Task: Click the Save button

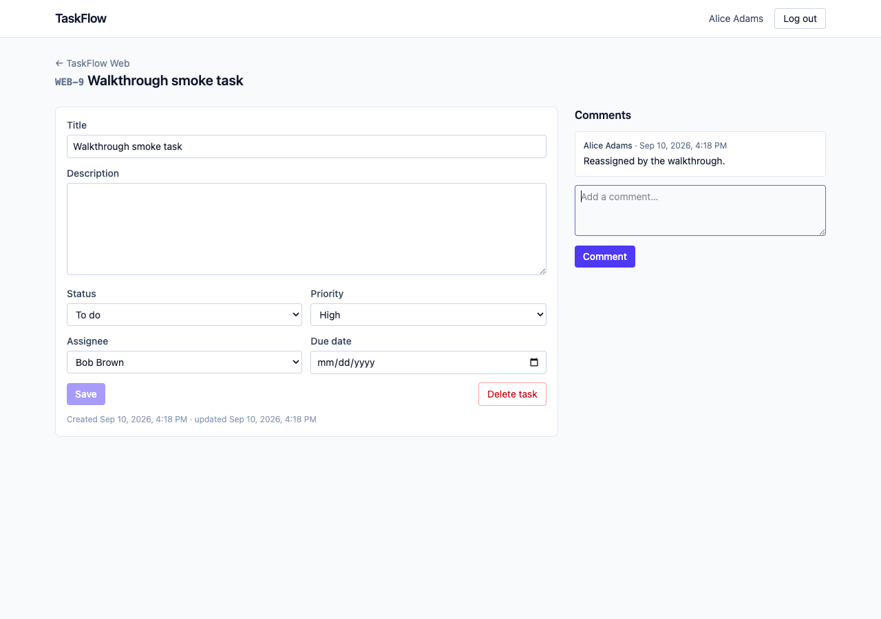Action: click(x=86, y=394)
